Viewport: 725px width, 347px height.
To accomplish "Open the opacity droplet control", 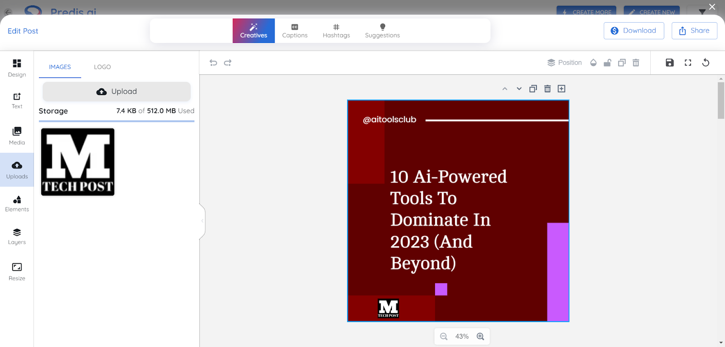I will [x=593, y=63].
